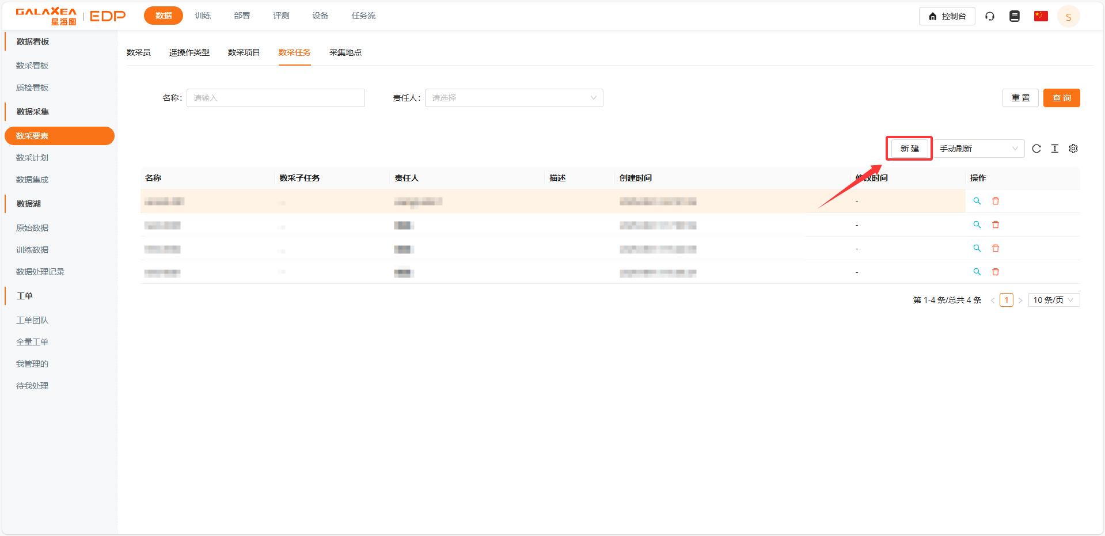Screen dimensions: 1105x536
Task: Click the refresh icon above the table
Action: point(1036,149)
